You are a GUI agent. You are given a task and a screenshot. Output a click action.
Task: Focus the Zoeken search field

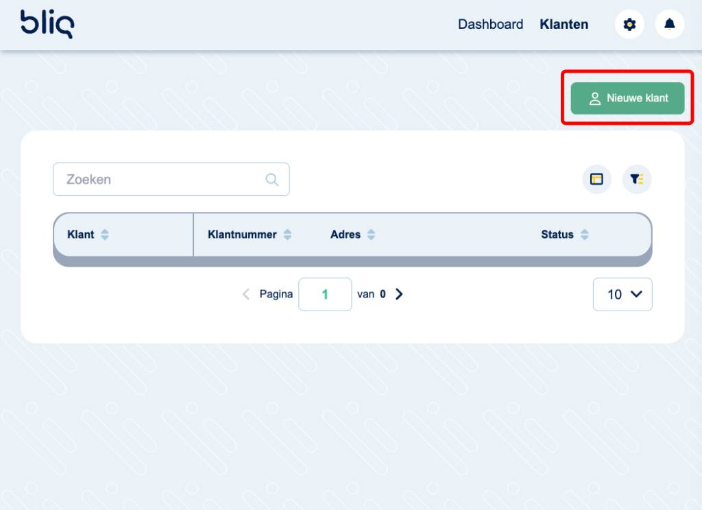pos(161,180)
